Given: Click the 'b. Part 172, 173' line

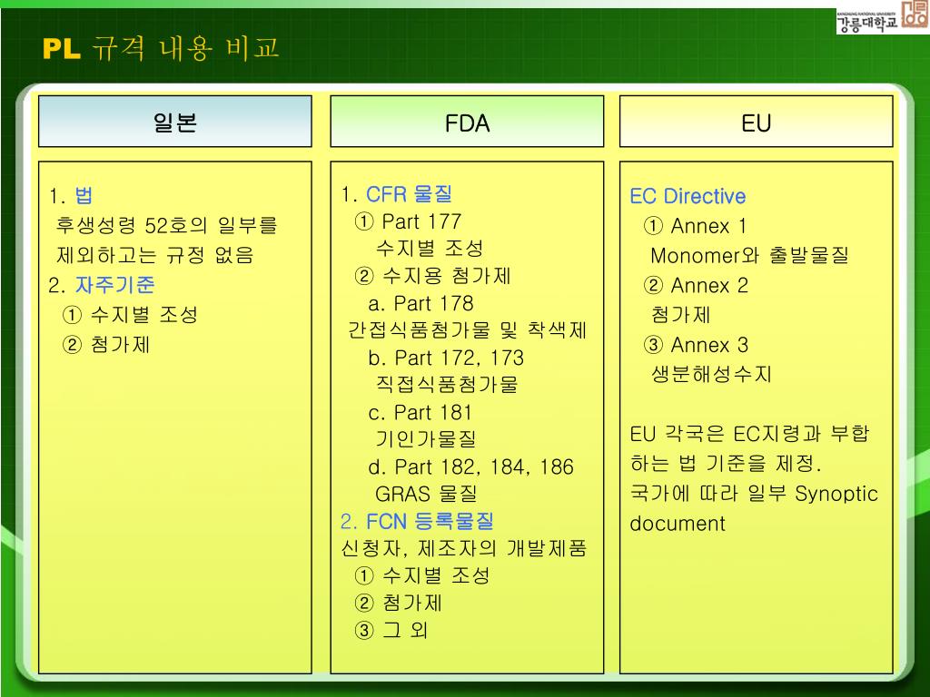Looking at the screenshot, I should [446, 358].
